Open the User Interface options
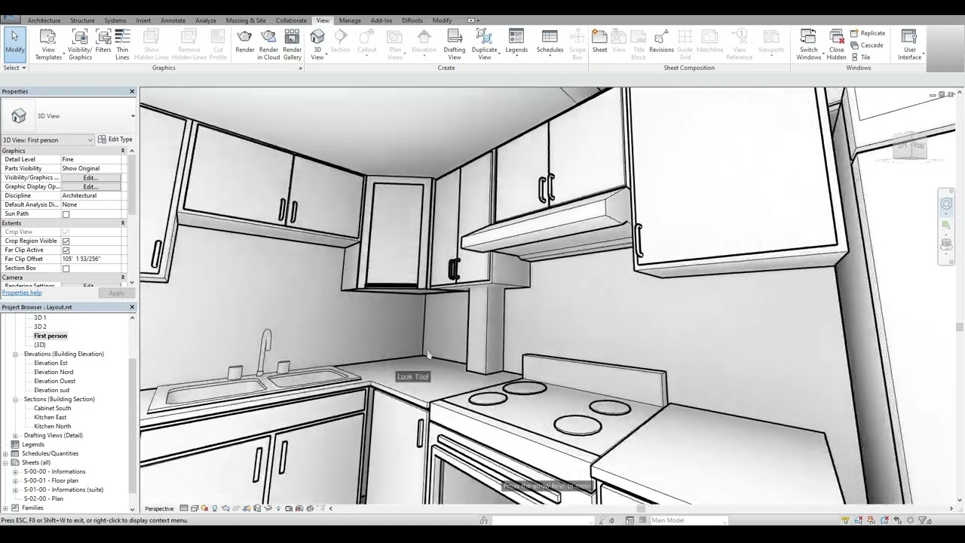Image resolution: width=965 pixels, height=543 pixels. point(909,44)
